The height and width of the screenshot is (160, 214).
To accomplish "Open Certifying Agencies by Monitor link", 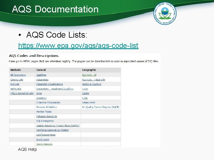I will [x=53, y=130].
